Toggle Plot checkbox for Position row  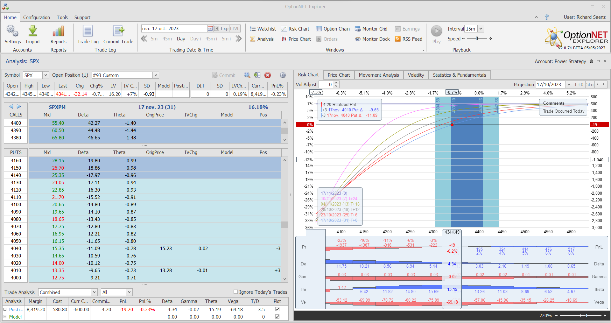tap(277, 309)
